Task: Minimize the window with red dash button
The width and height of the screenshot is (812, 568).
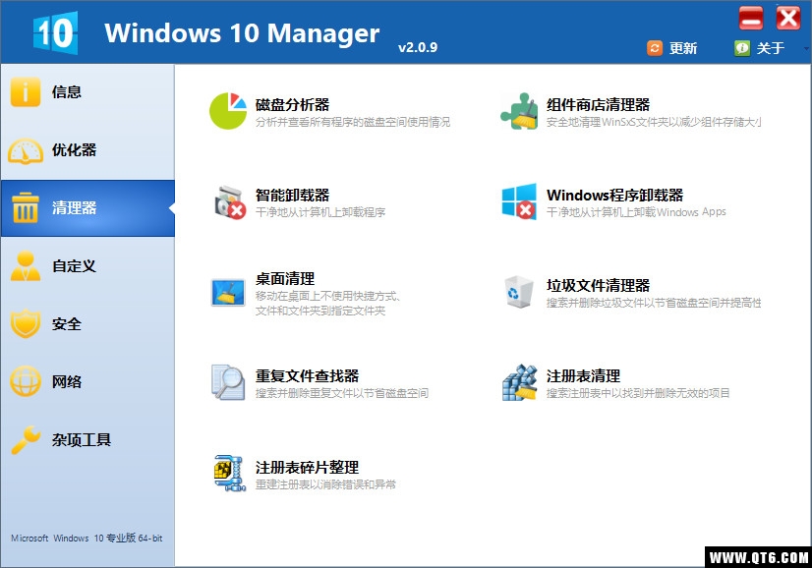Action: (x=751, y=18)
